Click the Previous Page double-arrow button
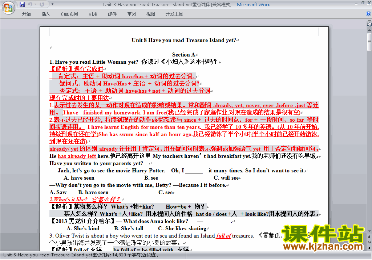 [369, 236]
